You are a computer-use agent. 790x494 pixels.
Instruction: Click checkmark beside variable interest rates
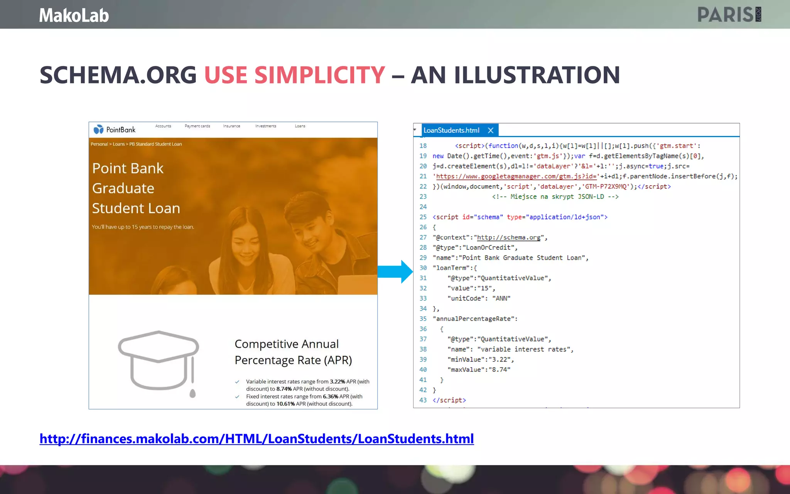(x=237, y=382)
